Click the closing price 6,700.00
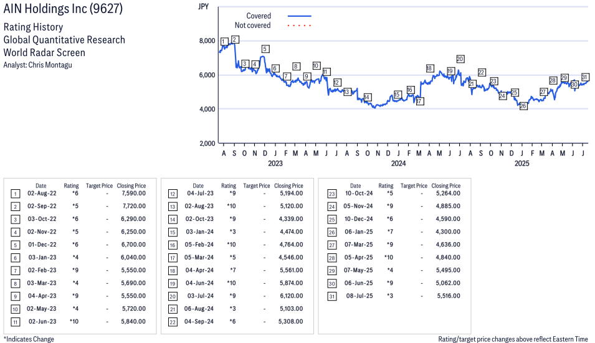The image size is (595, 343). (133, 245)
